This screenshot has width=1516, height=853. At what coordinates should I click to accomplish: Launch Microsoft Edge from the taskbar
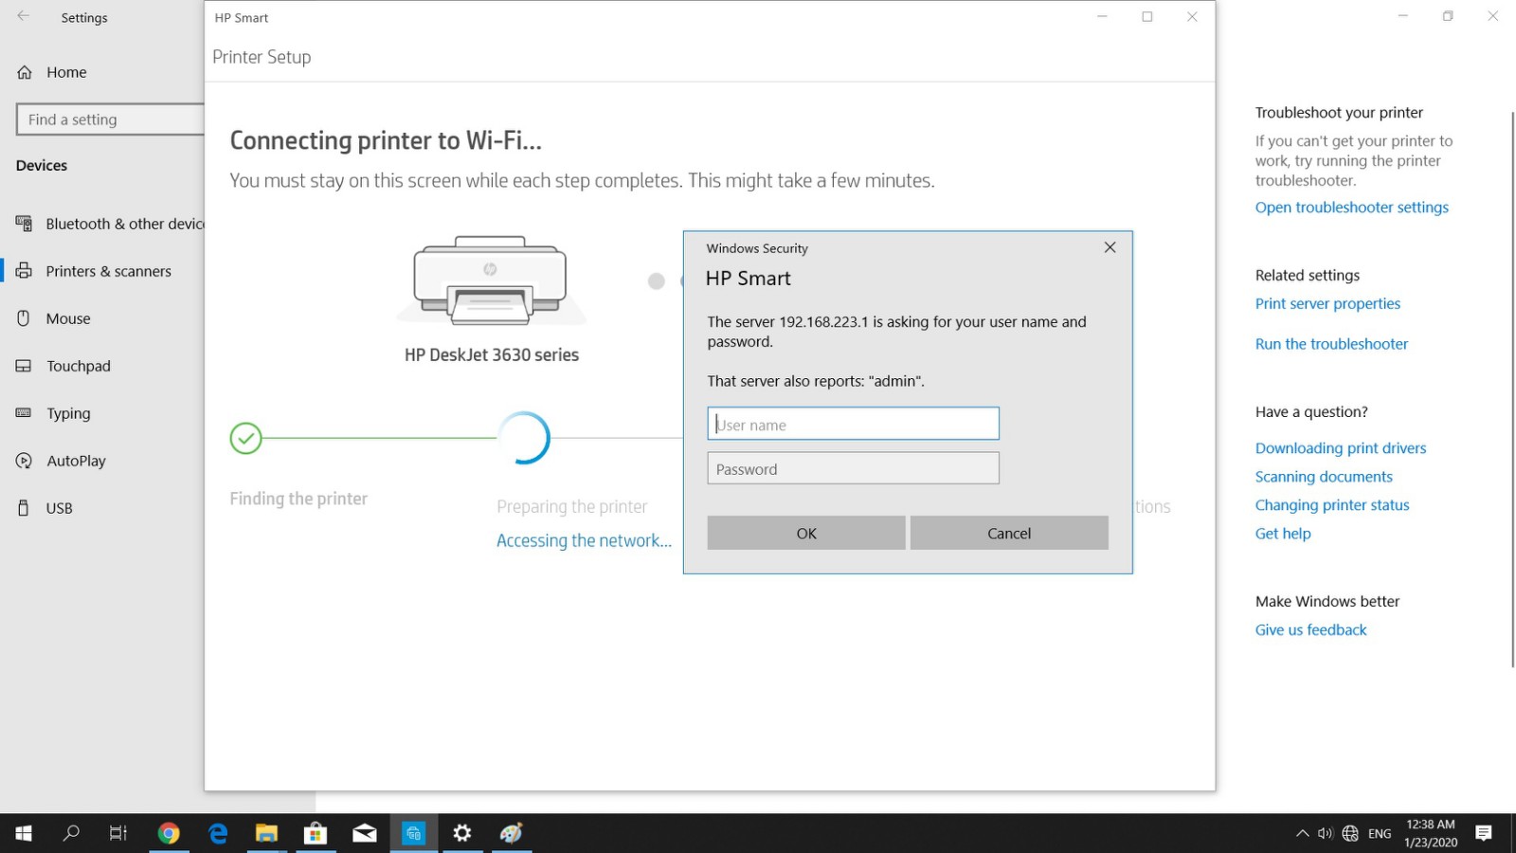pos(217,833)
